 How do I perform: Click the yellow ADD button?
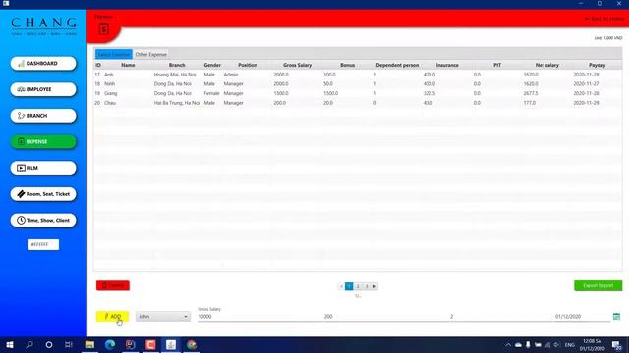coord(112,316)
